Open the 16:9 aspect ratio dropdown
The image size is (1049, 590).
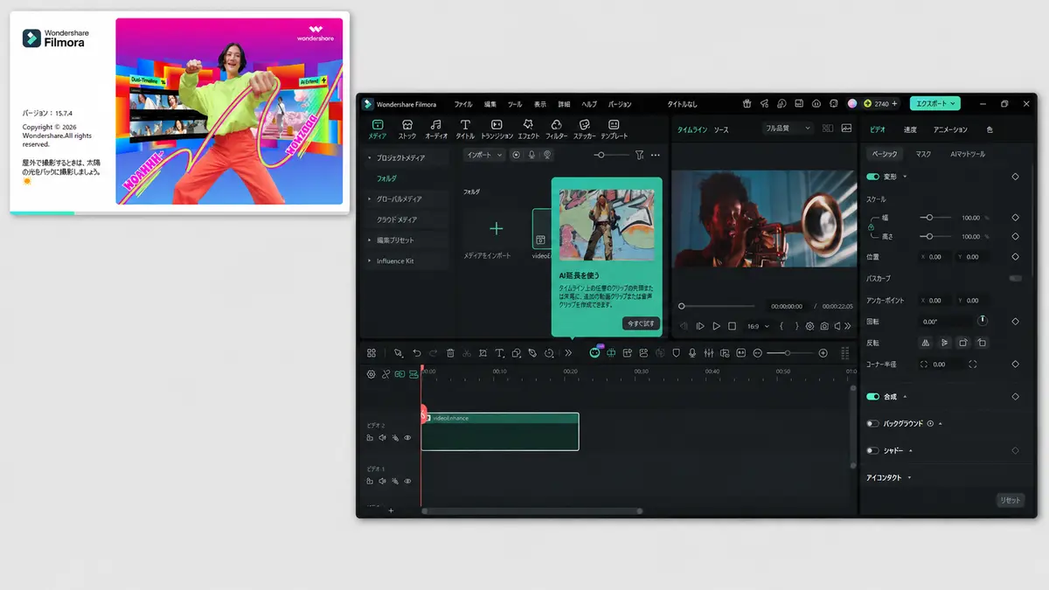[x=758, y=326]
